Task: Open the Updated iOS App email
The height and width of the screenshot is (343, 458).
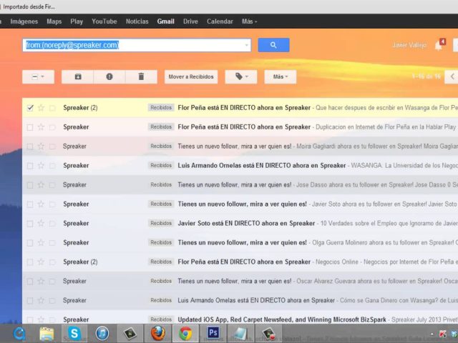Action: 240,319
